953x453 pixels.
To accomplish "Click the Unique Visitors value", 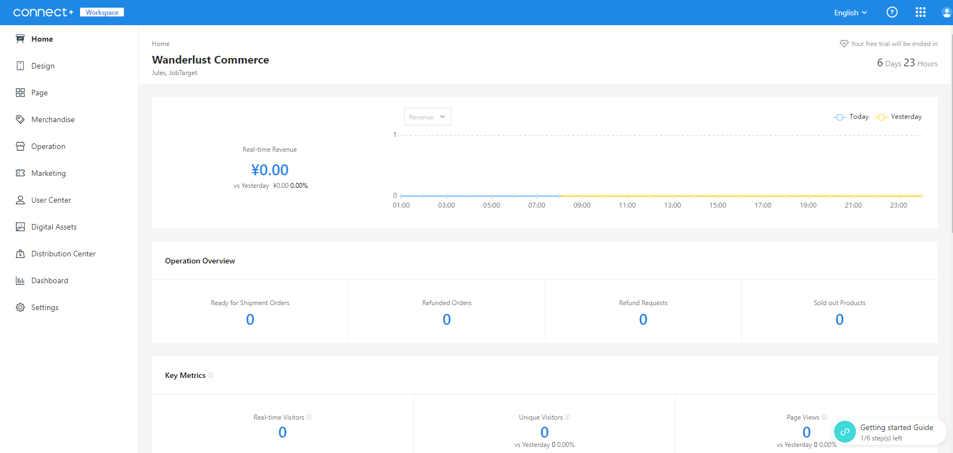I will coord(544,432).
